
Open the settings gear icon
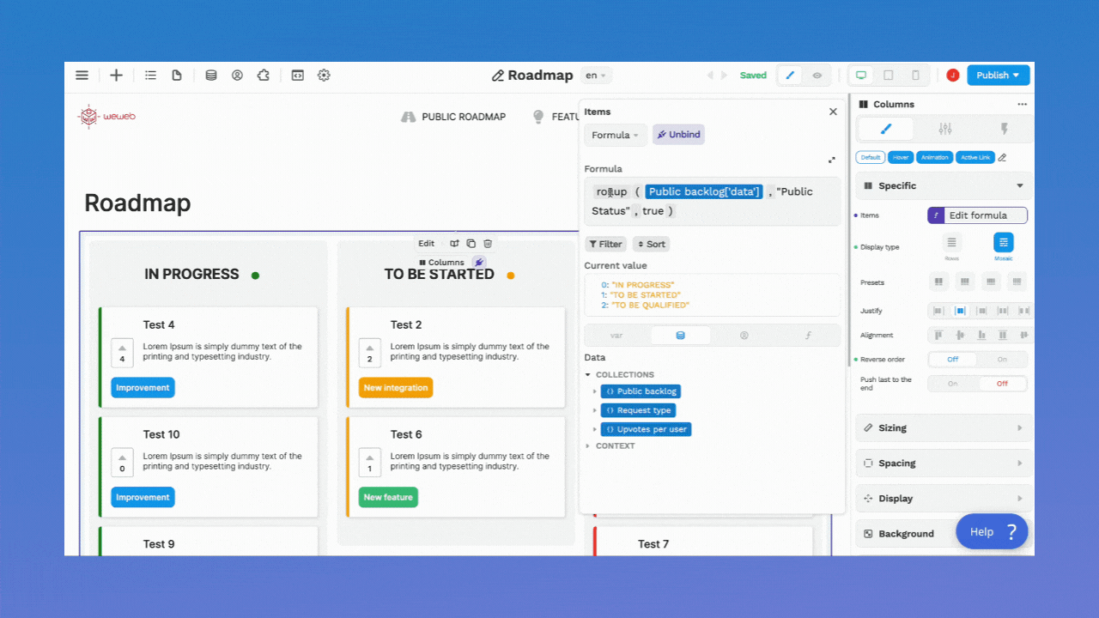(x=324, y=76)
